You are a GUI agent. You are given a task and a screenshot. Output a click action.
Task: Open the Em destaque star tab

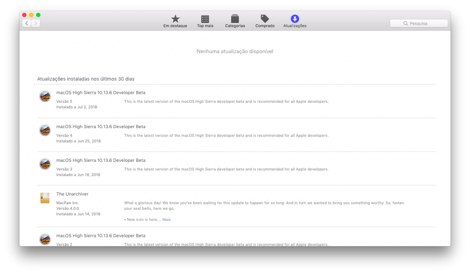tap(175, 21)
